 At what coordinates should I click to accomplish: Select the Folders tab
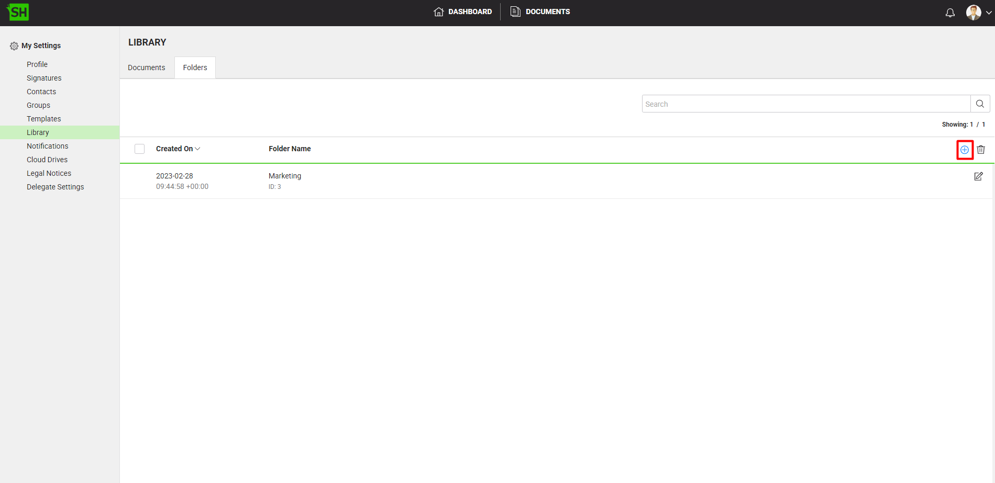(x=195, y=68)
